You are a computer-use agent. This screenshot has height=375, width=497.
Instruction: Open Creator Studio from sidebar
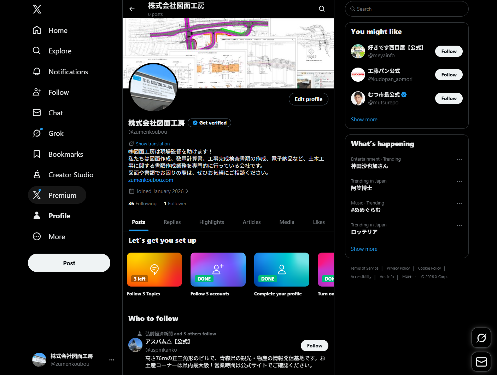(37, 175)
